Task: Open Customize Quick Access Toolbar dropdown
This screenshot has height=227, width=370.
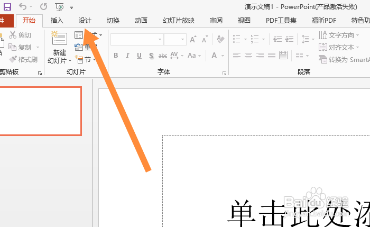Action: point(71,7)
